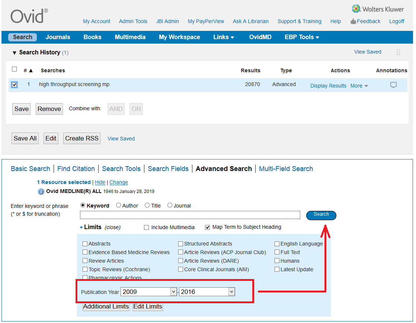Sort searches by the # column arrow
This screenshot has width=416, height=323.
[x=31, y=70]
